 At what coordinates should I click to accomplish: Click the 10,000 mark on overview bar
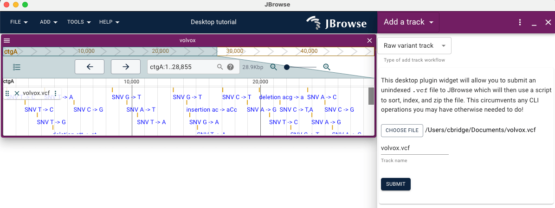point(86,51)
